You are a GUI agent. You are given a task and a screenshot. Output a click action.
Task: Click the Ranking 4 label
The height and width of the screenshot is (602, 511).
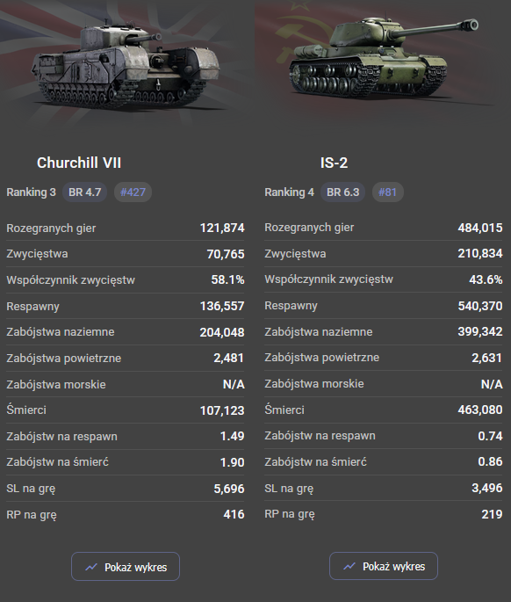pyautogui.click(x=289, y=192)
